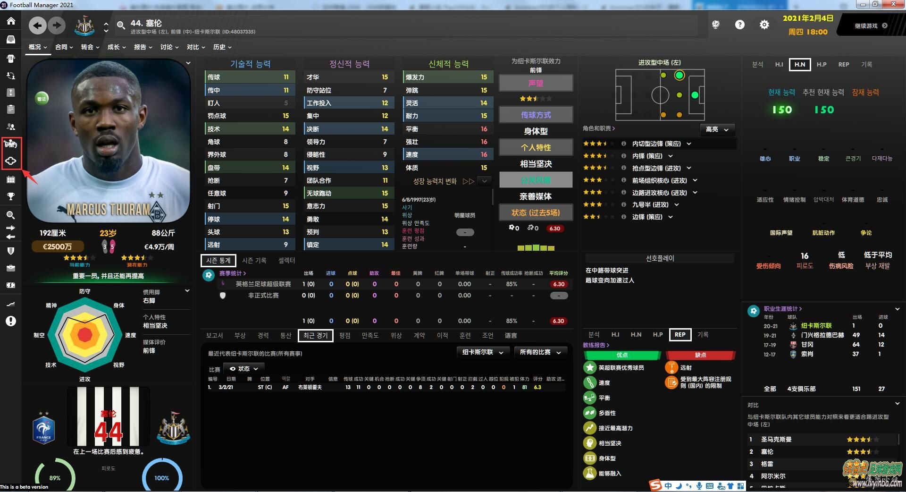Toggle the grey rating pill in 非正式比赛 row
This screenshot has height=492, width=906.
point(559,296)
